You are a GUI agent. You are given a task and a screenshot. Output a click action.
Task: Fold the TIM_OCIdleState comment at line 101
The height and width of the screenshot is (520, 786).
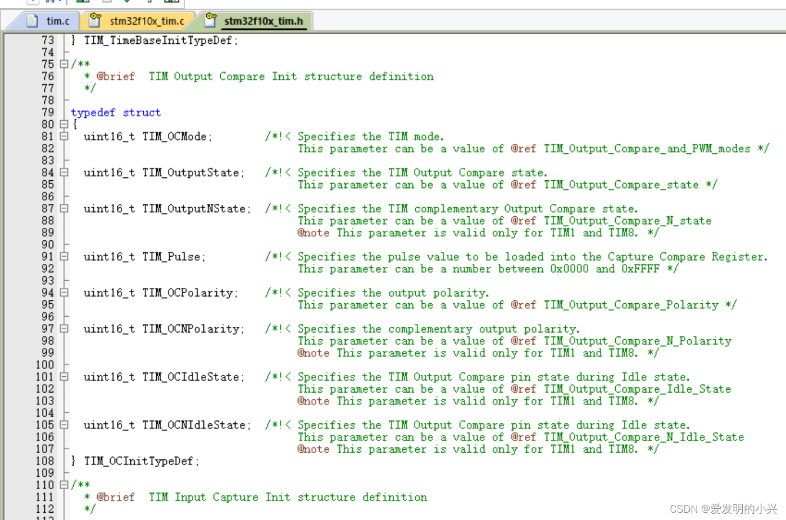(x=64, y=377)
